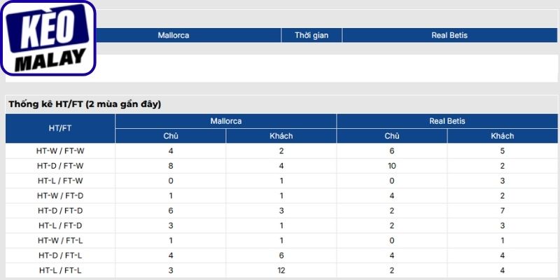Click the value 10 in HT-D / FT-W row
This screenshot has width=560, height=280.
point(392,166)
